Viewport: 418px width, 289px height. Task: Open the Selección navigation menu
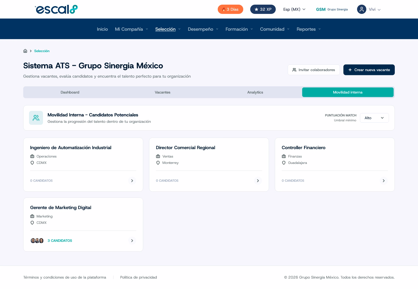coord(168,29)
